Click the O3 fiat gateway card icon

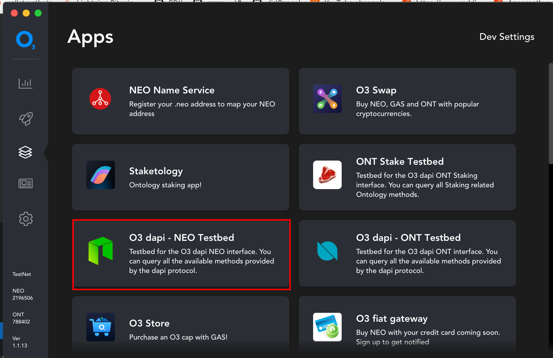[x=327, y=327]
